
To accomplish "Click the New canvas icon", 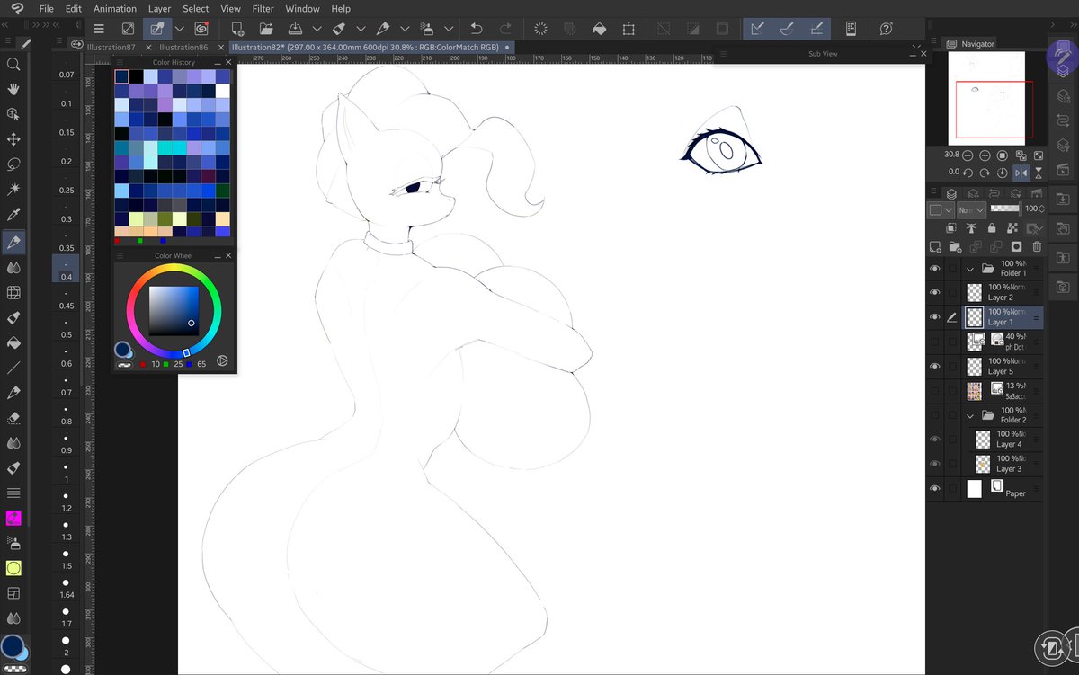I will tap(236, 29).
